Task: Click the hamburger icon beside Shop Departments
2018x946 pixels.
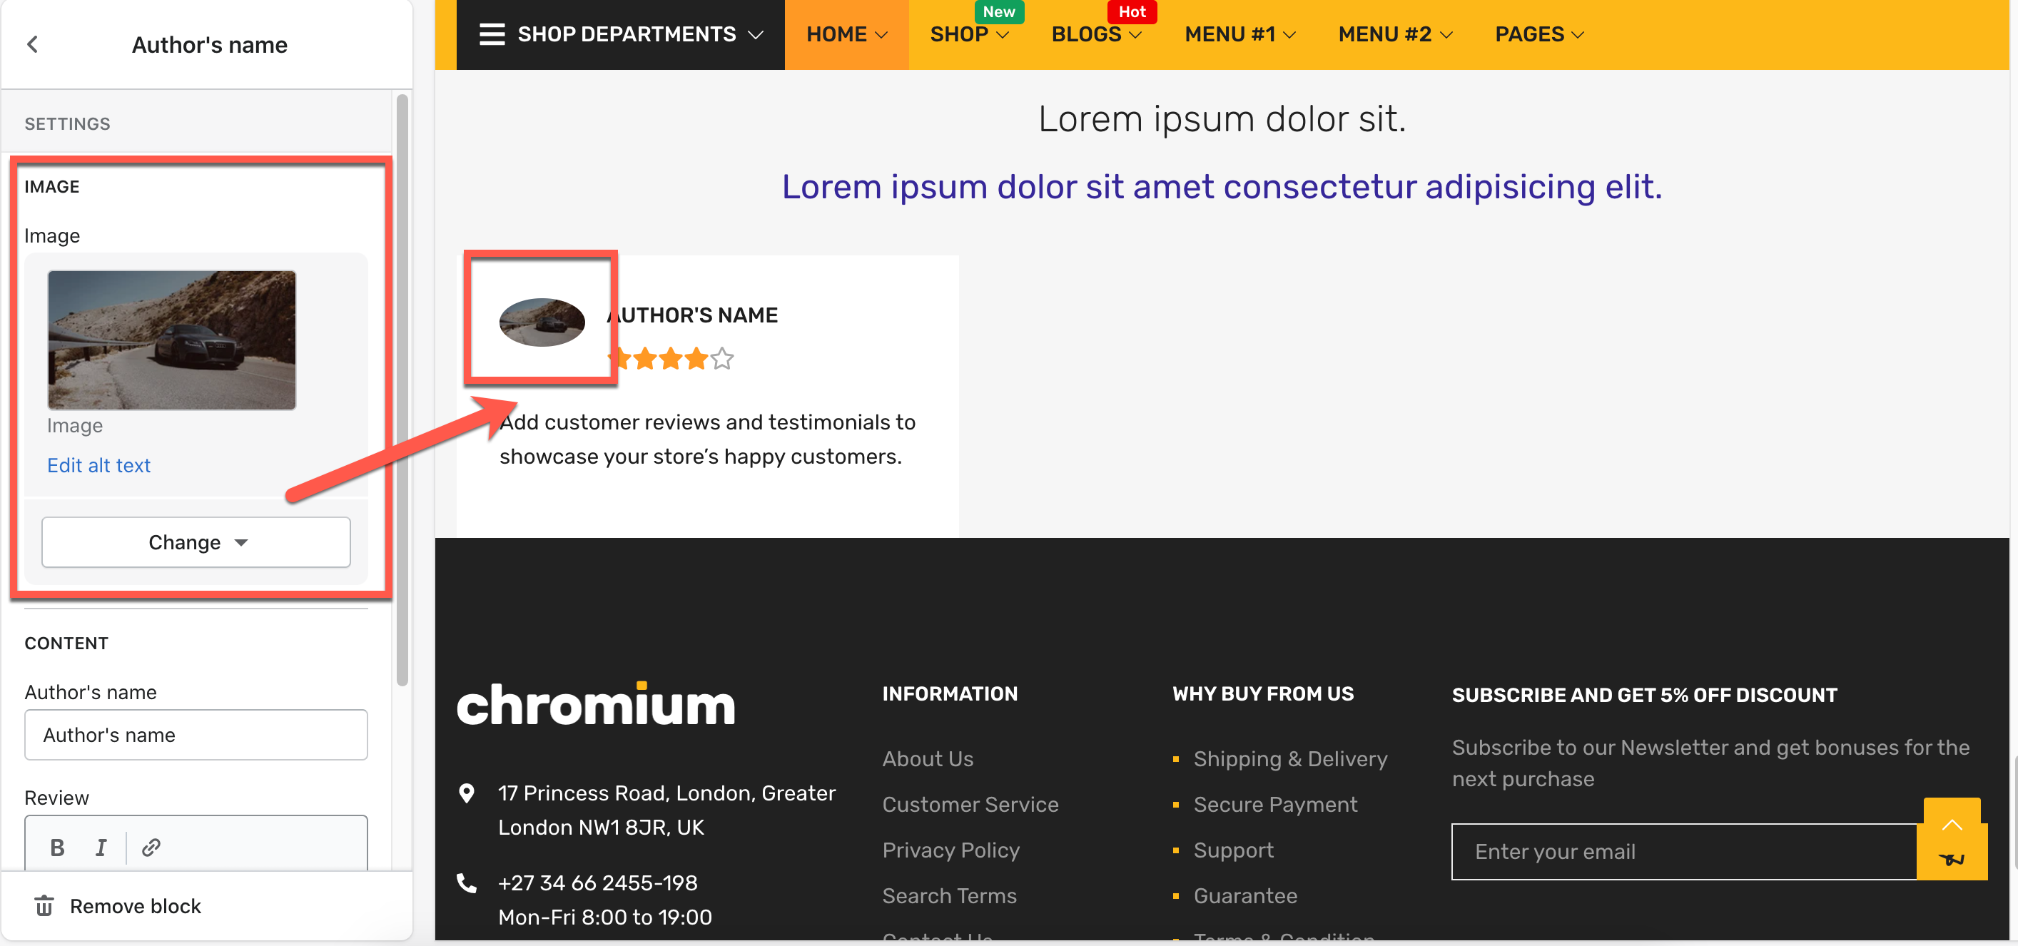Action: (492, 34)
